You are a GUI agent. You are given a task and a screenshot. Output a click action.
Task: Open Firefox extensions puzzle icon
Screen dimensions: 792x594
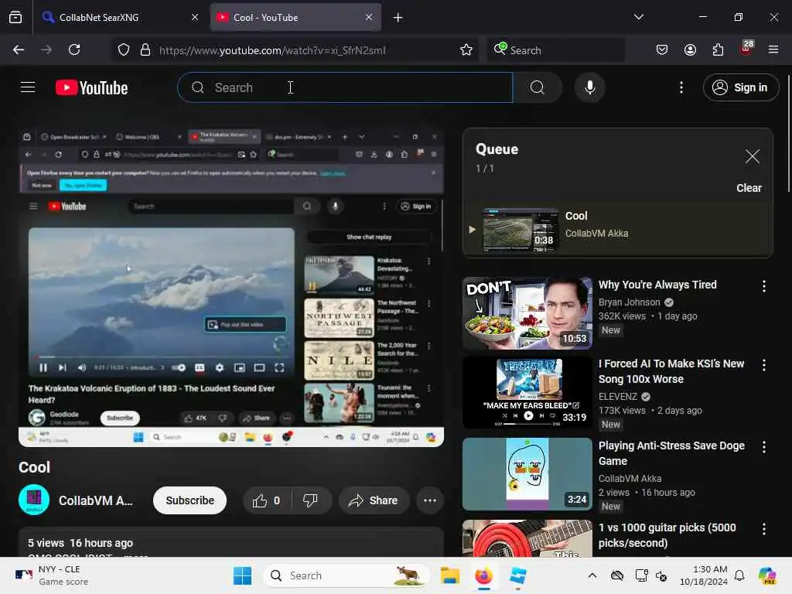coord(718,49)
